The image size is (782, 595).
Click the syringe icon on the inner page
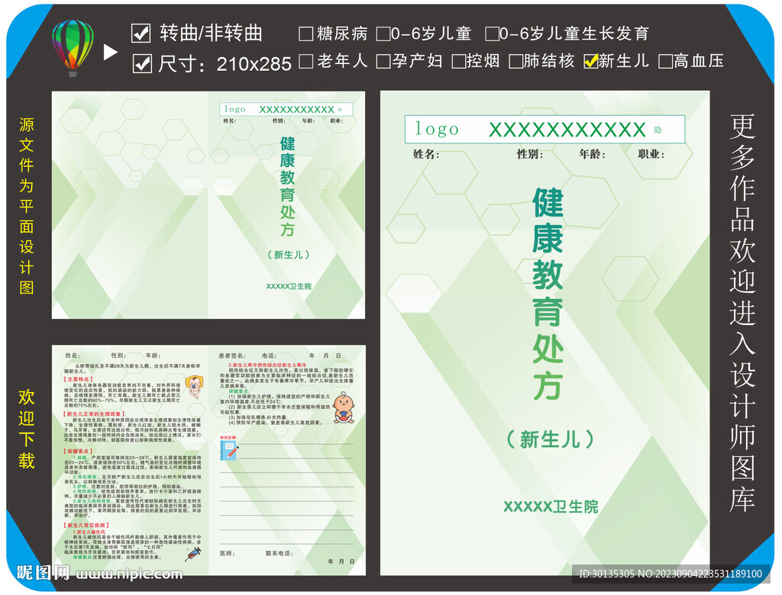(x=193, y=553)
